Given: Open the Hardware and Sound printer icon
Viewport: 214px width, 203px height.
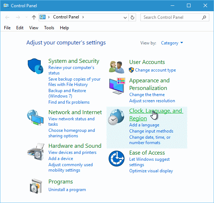Looking at the screenshot, I should pos(36,151).
